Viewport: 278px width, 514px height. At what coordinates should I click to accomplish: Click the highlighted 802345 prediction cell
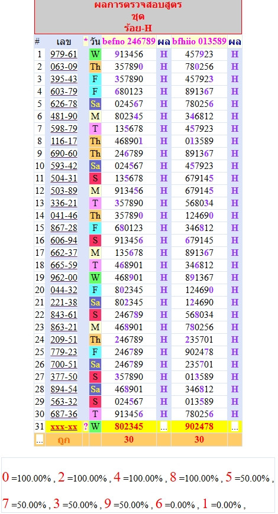click(x=129, y=427)
